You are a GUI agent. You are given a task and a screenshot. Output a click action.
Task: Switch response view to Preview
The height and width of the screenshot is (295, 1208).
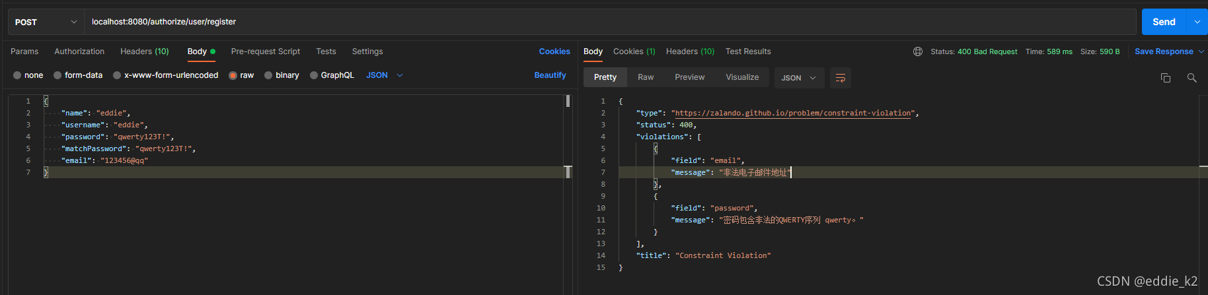pyautogui.click(x=690, y=77)
